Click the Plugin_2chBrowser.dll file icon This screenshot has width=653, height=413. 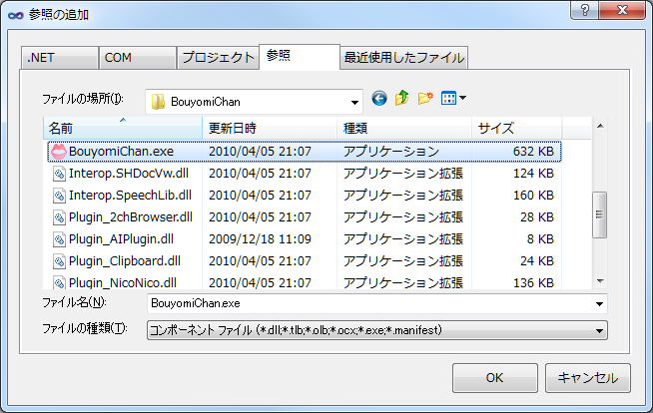click(59, 217)
